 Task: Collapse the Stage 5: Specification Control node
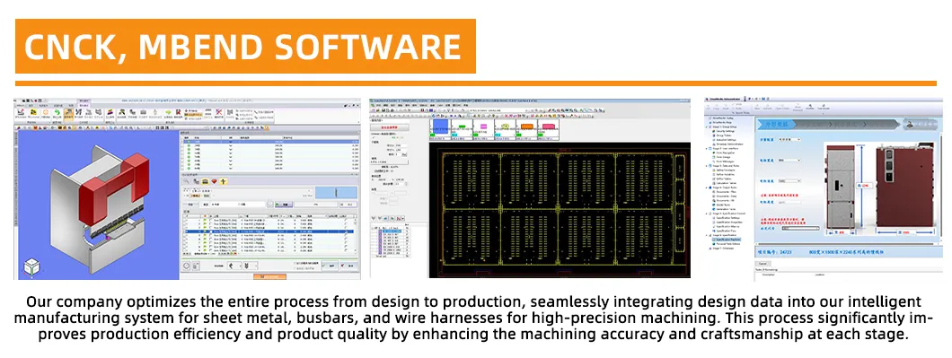click(x=707, y=214)
